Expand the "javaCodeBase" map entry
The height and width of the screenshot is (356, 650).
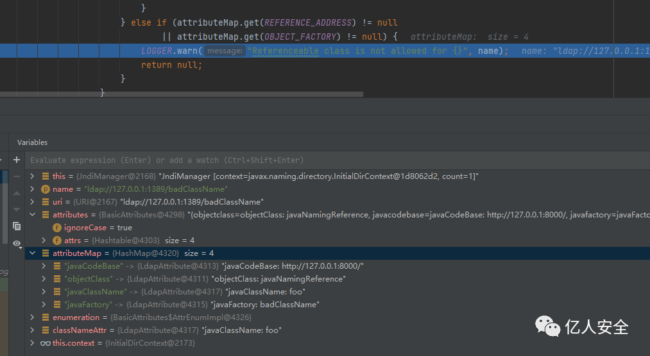click(44, 266)
